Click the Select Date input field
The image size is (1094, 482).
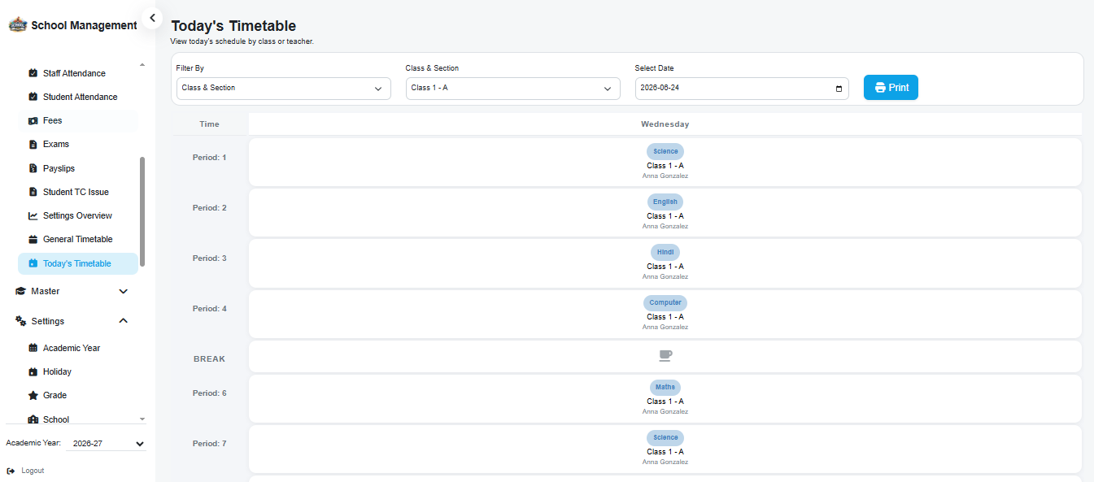(x=742, y=89)
